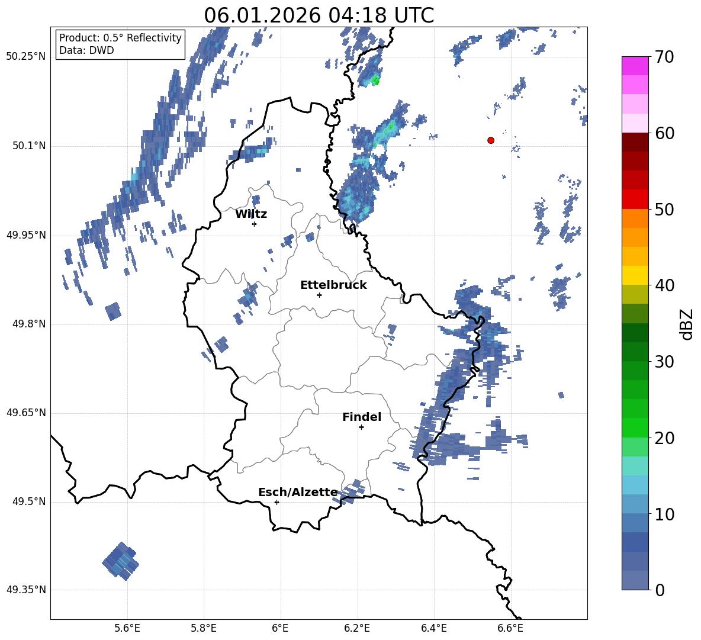Click the 6.4°E longitude label
This screenshot has height=640, width=701.
pyautogui.click(x=433, y=628)
